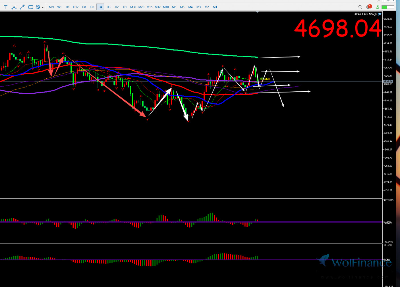400x287 pixels.
Task: Click the Expert Advisor graduation cap icon
Action: (x=380, y=14)
